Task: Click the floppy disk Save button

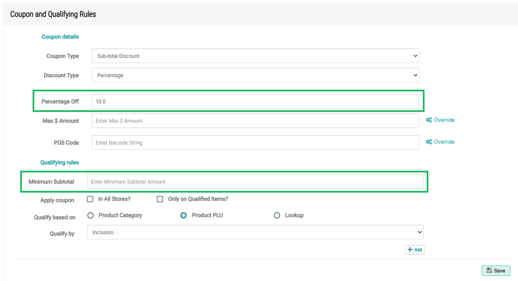Action: tap(496, 271)
